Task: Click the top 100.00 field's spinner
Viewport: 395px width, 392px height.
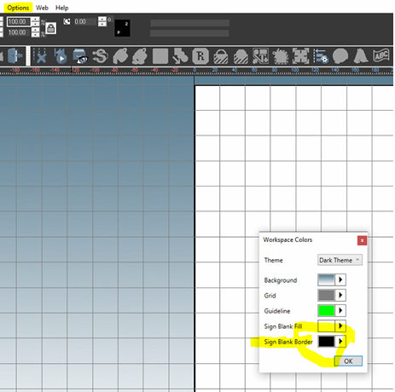Action: [x=35, y=21]
